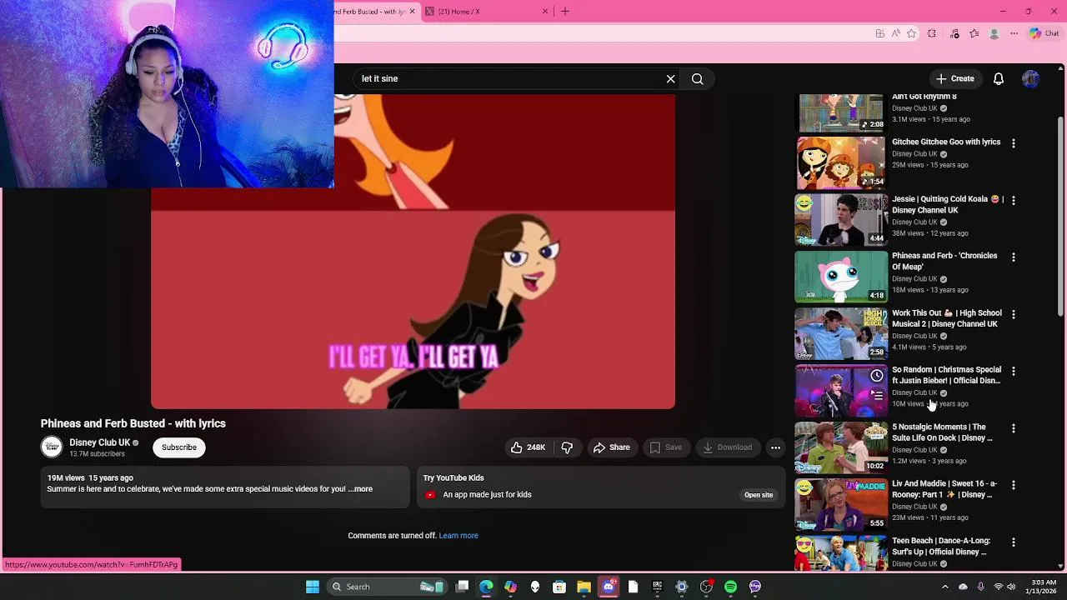The width and height of the screenshot is (1067, 600).
Task: Open Disney Club UK channel avatar
Action: 52,447
